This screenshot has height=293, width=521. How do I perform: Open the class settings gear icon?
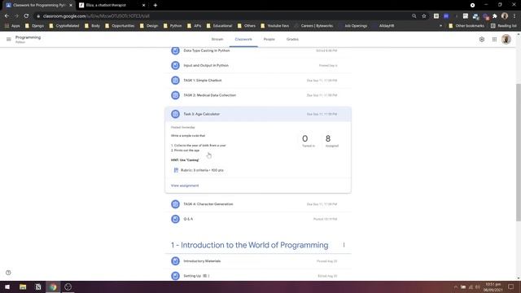tap(482, 39)
